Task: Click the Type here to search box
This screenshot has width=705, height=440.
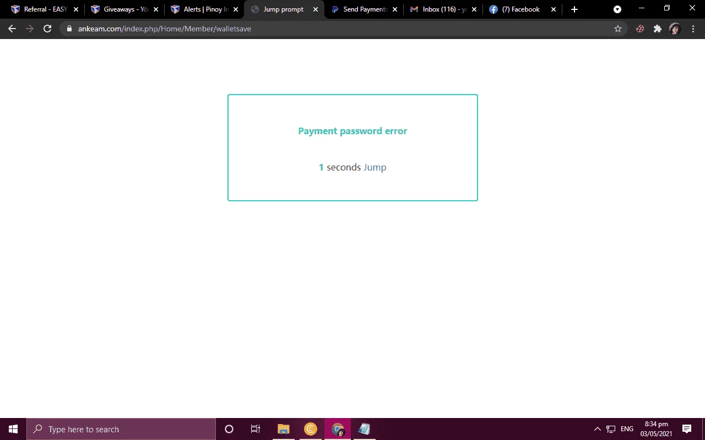Action: [121, 429]
